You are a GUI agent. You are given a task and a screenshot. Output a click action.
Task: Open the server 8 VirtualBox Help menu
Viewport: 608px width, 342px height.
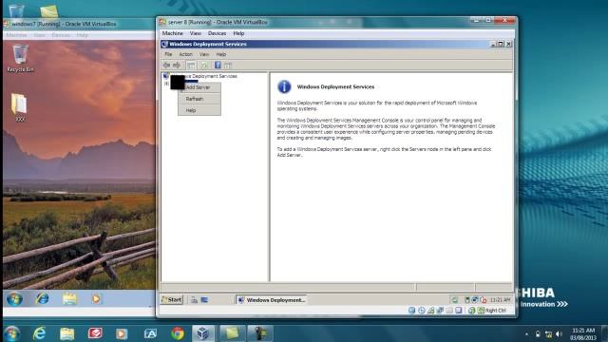click(238, 34)
